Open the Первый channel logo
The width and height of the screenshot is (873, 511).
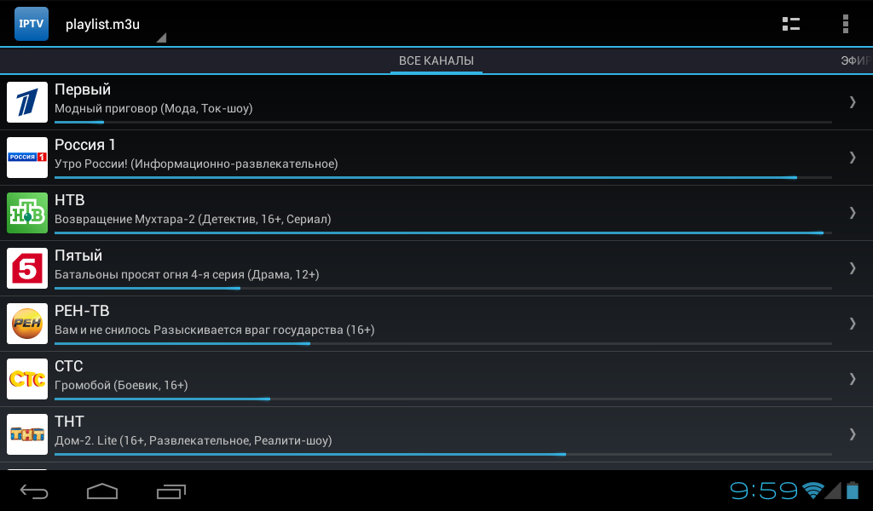pyautogui.click(x=27, y=102)
